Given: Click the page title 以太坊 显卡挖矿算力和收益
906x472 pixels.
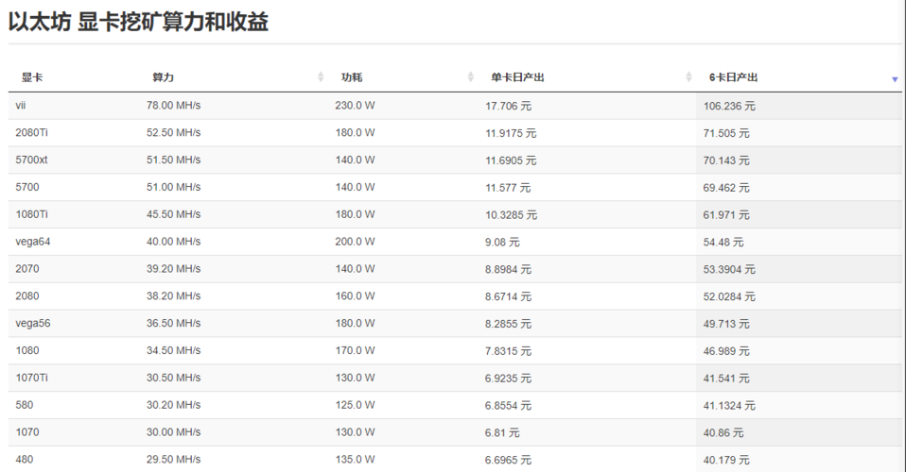Looking at the screenshot, I should coord(138,23).
